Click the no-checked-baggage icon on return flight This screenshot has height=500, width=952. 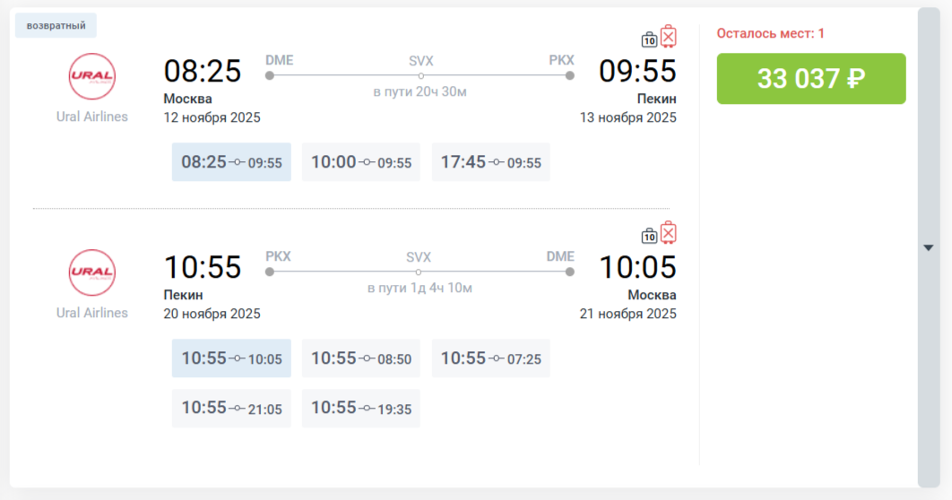tap(669, 233)
